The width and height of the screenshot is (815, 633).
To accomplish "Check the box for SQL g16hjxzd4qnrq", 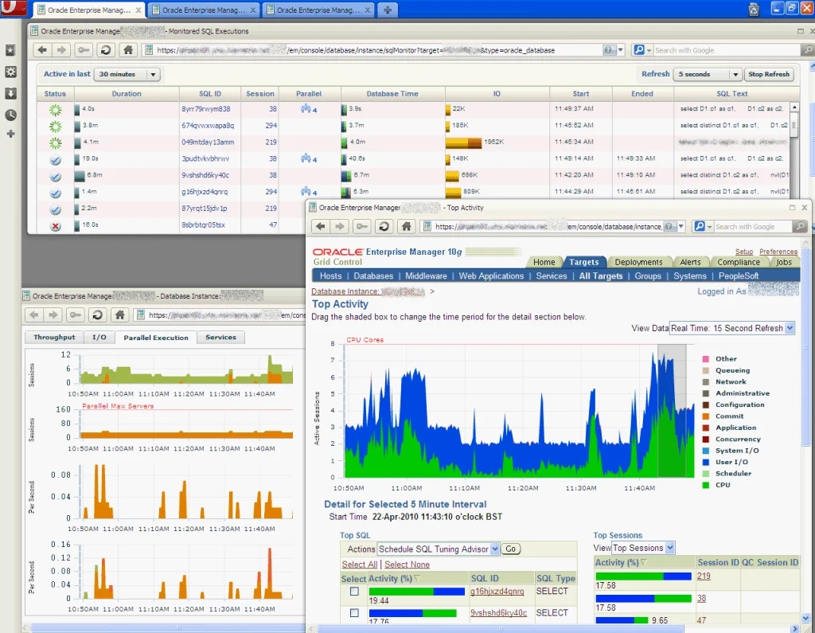I will 354,592.
